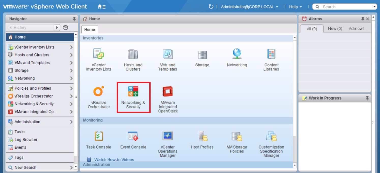This screenshot has height=173, width=380.
Task: Select Networking & Security in Navigator
Action: point(40,104)
